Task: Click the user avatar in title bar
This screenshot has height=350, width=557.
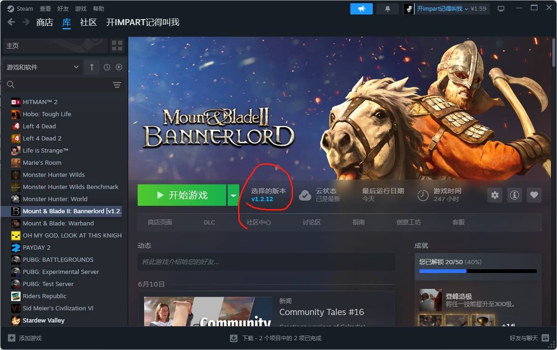Action: 409,9
